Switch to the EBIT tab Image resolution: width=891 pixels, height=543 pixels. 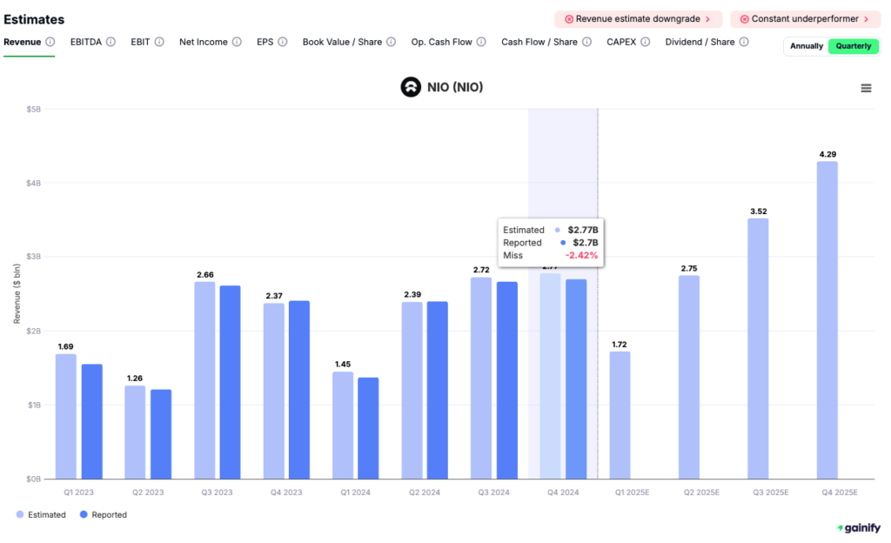(140, 42)
